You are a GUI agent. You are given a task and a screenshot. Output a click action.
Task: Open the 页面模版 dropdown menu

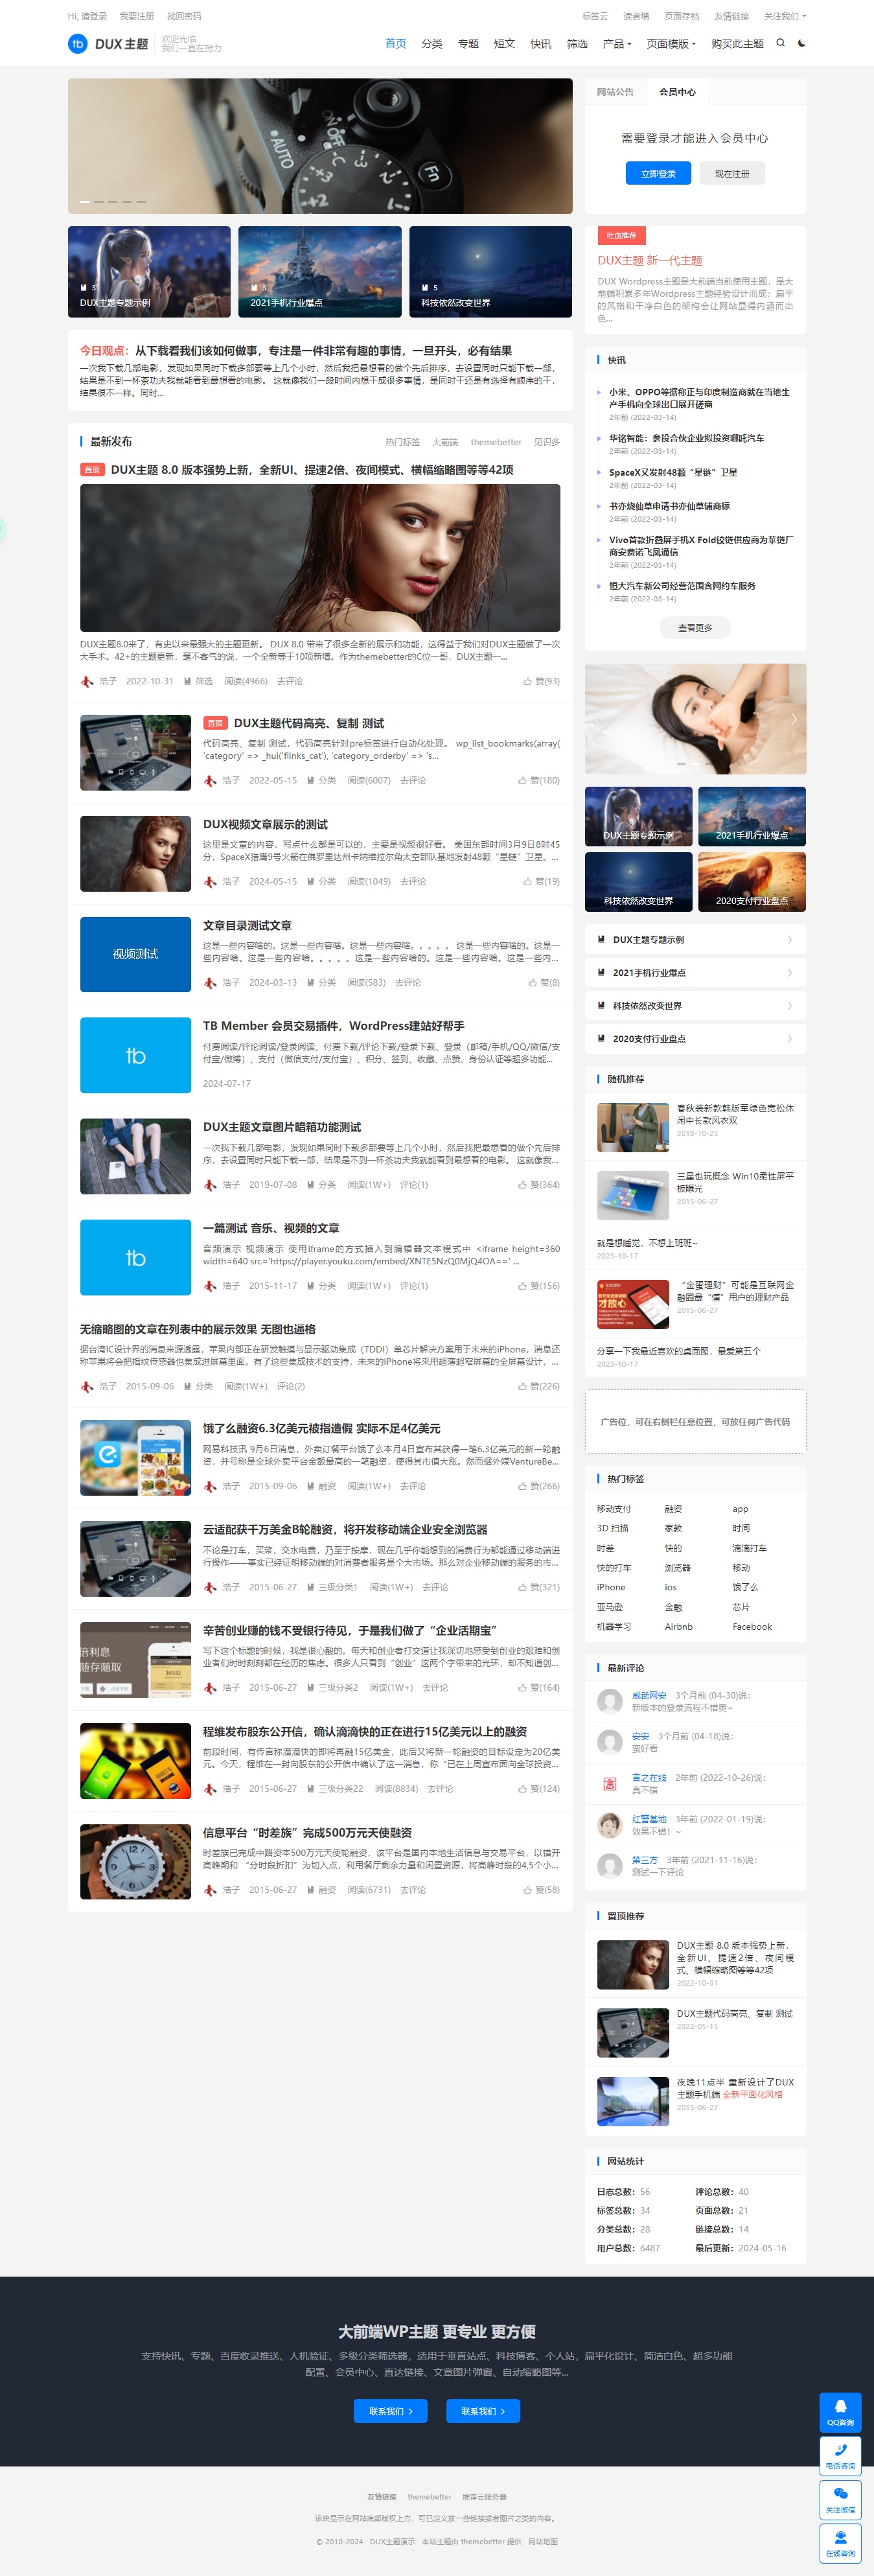[671, 44]
